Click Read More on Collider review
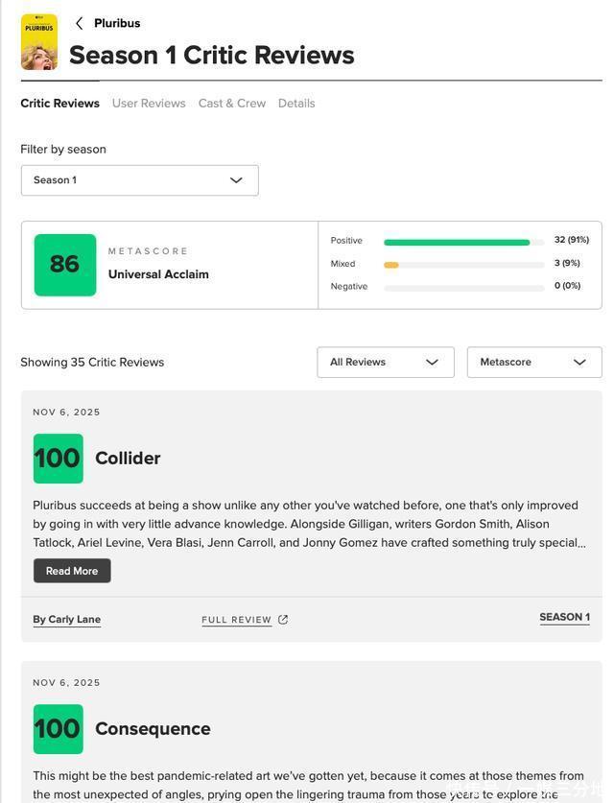Viewport: 614px width, 803px height. click(x=72, y=571)
